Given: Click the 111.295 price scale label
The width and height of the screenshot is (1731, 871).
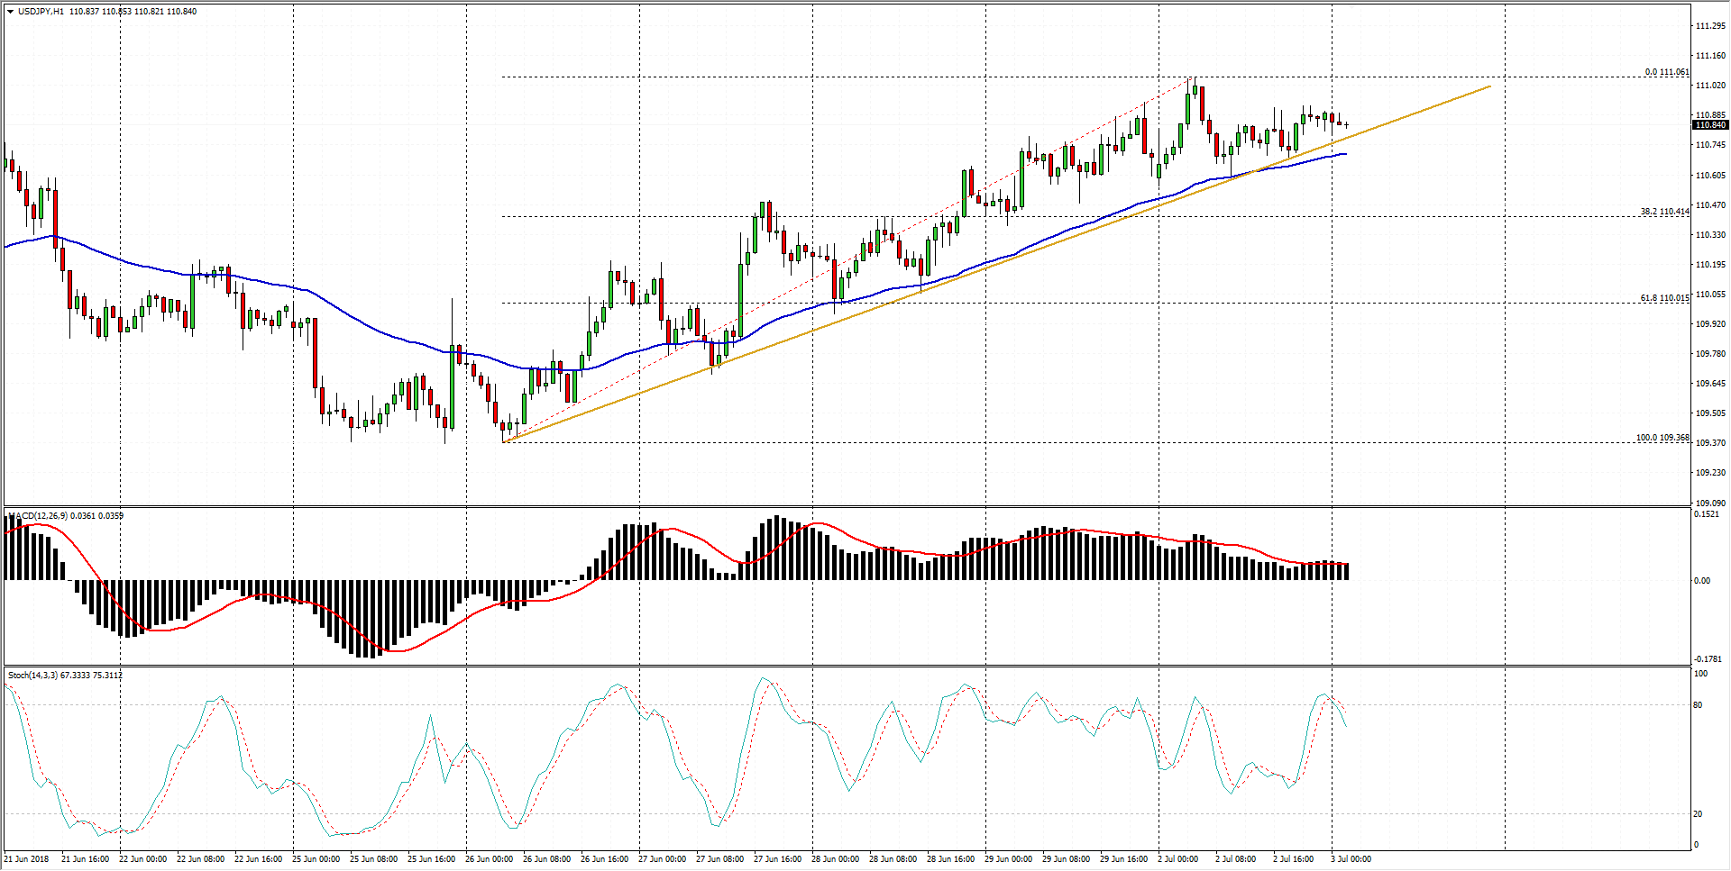Looking at the screenshot, I should pyautogui.click(x=1709, y=26).
